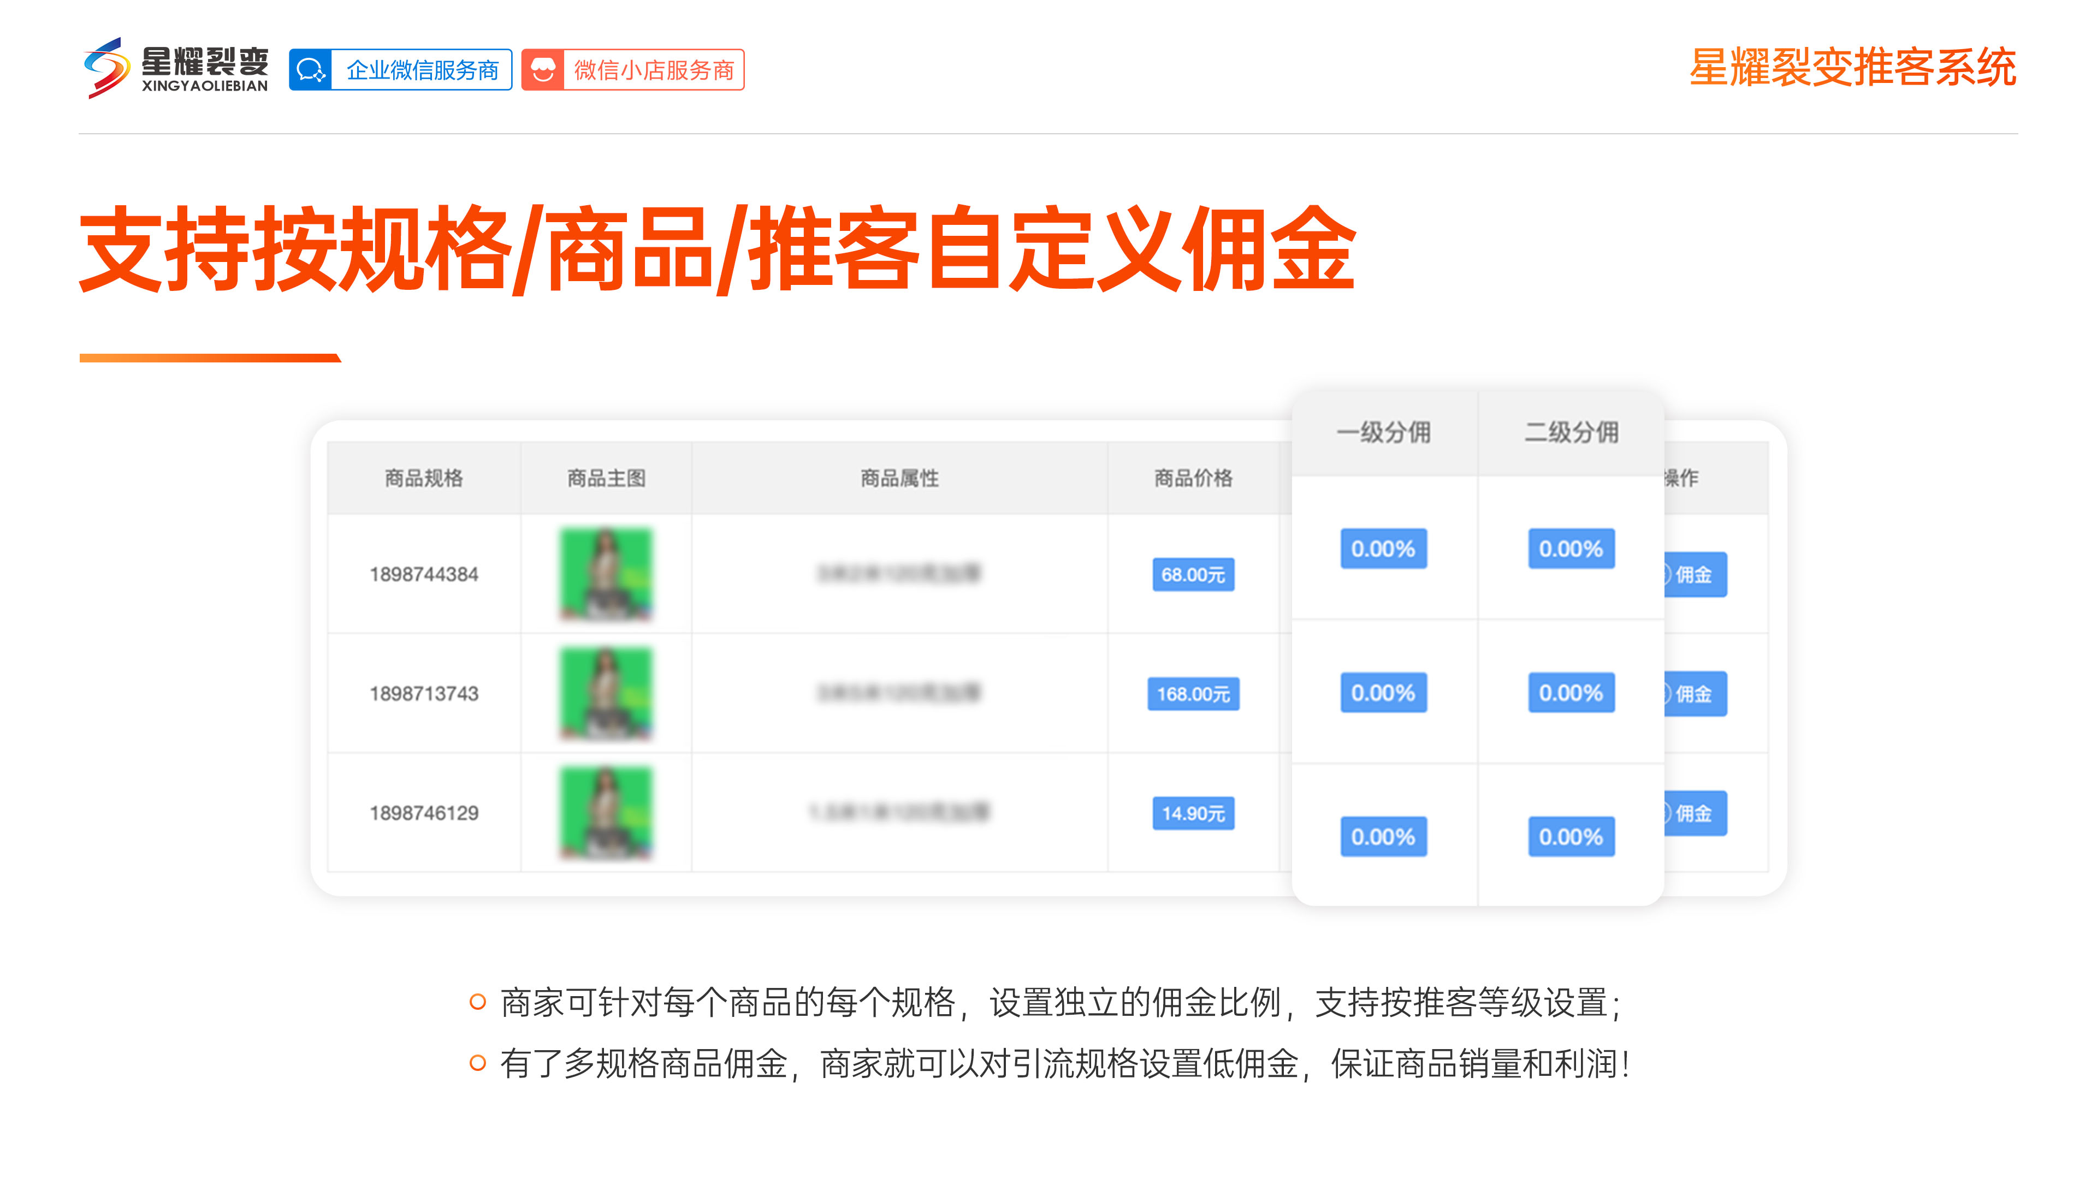
Task: Edit first-row 一级分佣 0.00% value
Action: [x=1383, y=549]
